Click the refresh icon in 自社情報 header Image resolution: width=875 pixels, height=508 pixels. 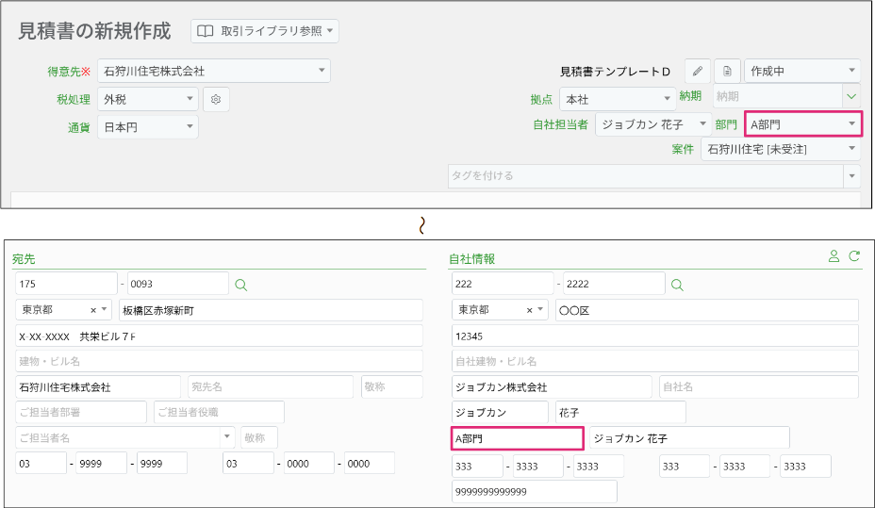pos(854,256)
